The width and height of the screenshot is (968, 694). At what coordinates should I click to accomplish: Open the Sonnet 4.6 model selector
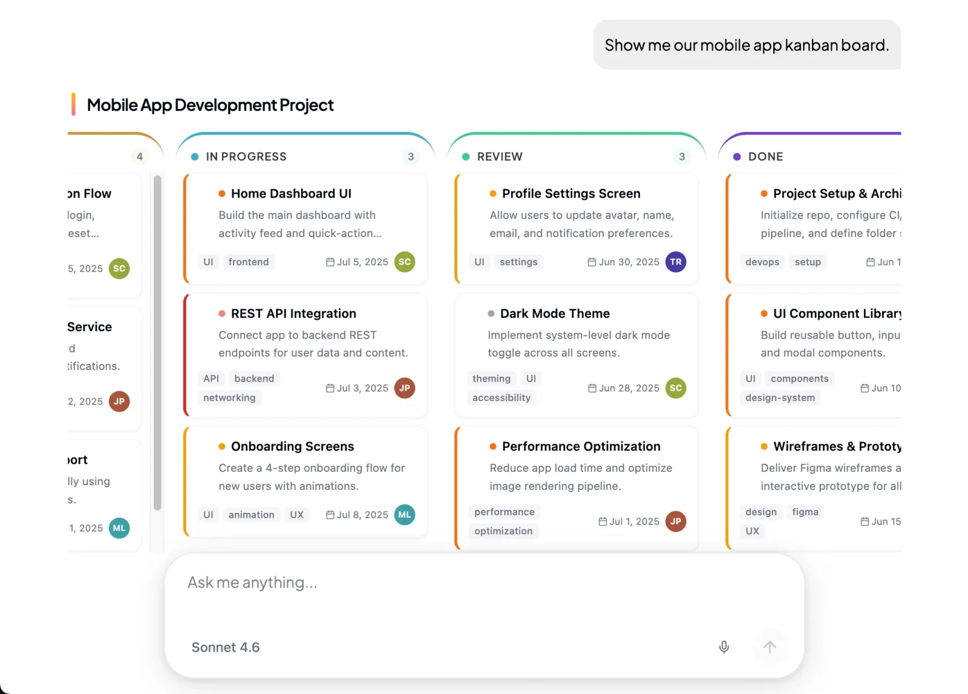point(226,647)
